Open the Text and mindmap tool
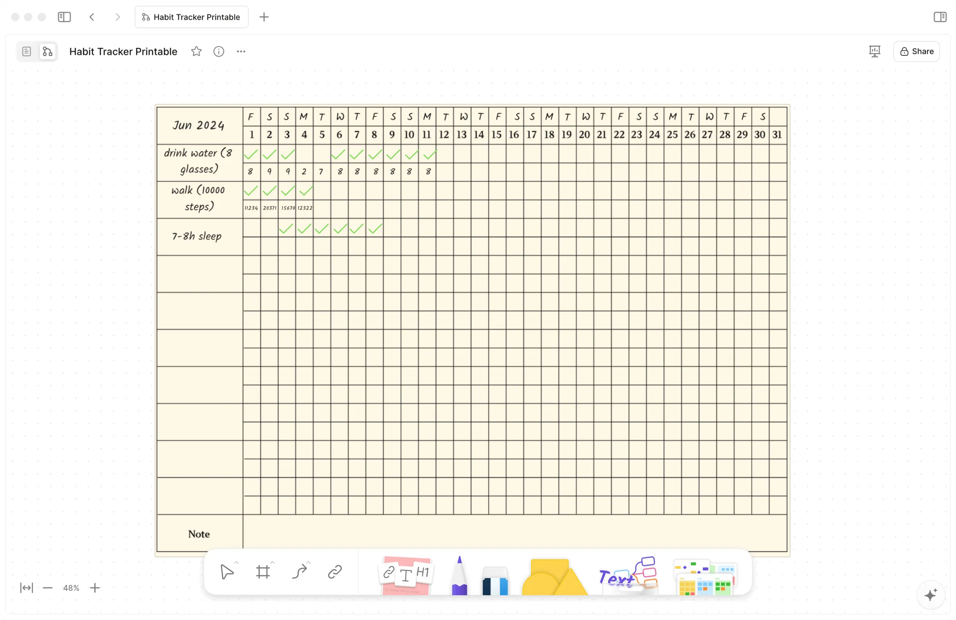This screenshot has height=620, width=956. (628, 575)
